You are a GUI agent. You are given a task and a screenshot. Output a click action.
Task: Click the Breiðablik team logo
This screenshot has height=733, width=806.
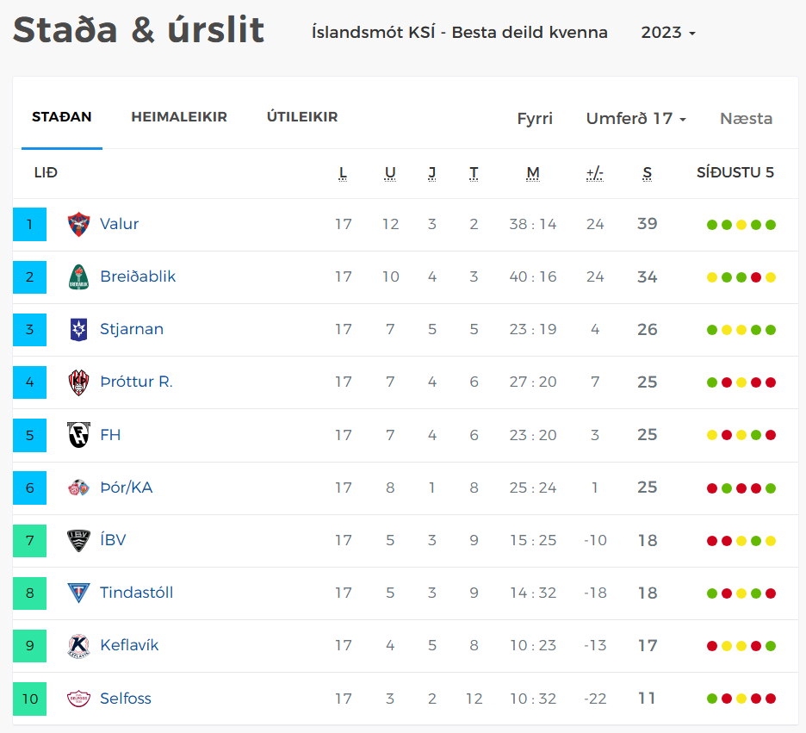point(78,277)
